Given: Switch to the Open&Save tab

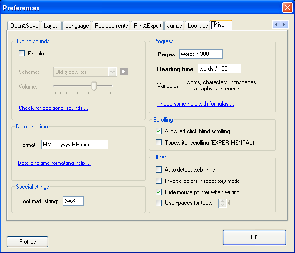Looking at the screenshot, I should point(24,26).
